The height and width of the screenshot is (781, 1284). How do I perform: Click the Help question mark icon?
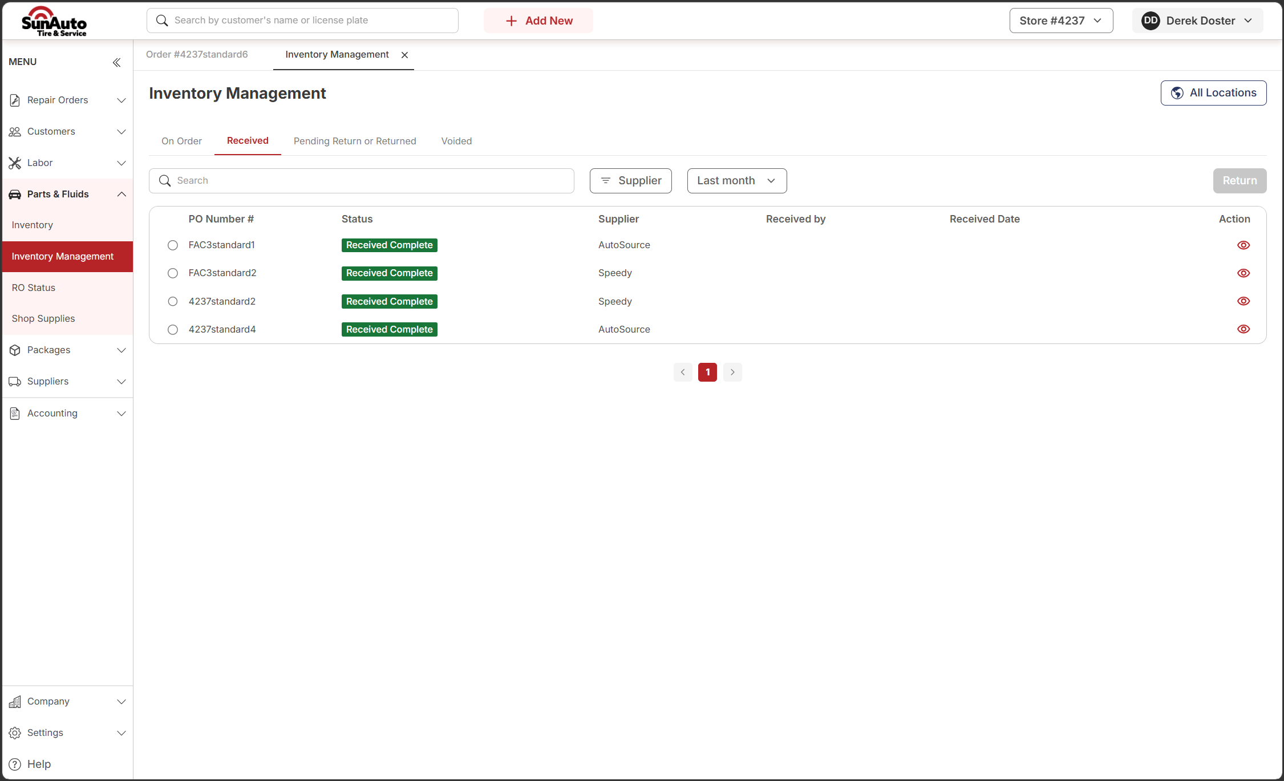pyautogui.click(x=15, y=764)
